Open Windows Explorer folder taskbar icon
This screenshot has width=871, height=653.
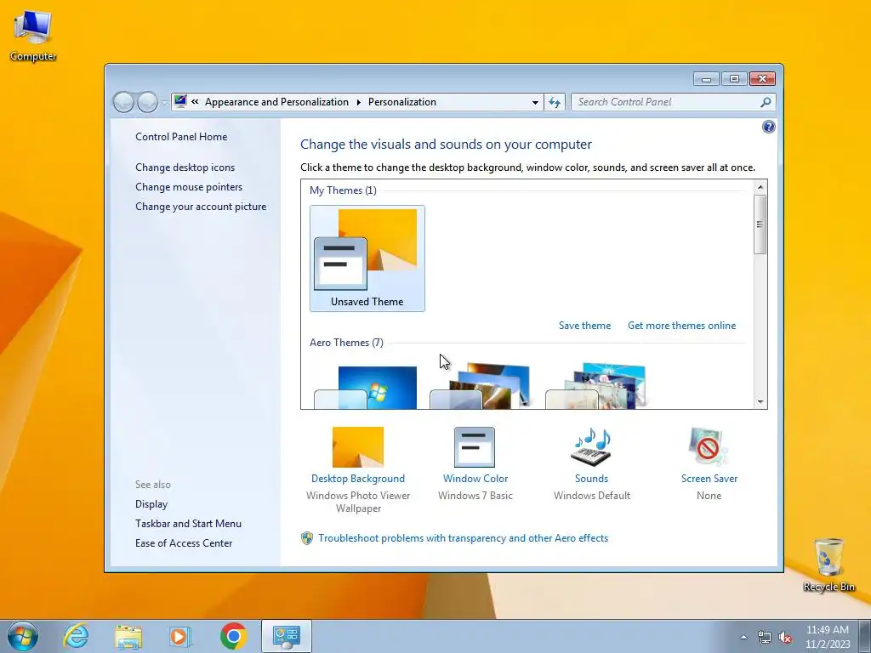click(128, 636)
